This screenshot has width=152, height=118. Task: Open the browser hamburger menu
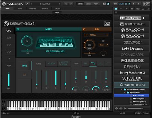click(x=116, y=13)
